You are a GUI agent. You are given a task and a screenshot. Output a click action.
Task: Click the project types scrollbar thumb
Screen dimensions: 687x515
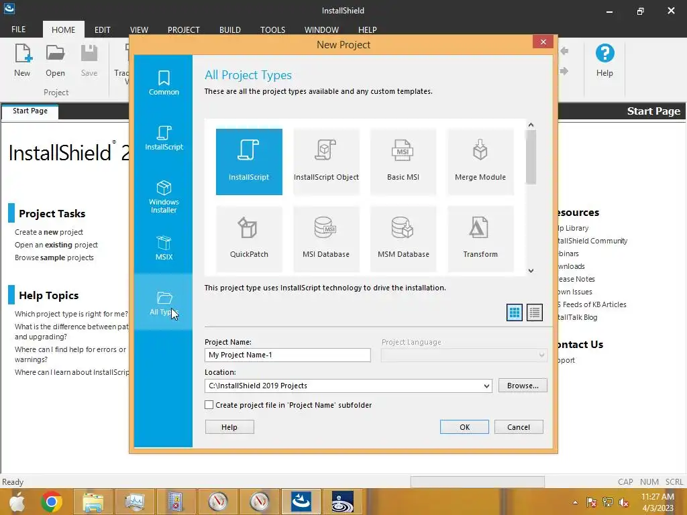[x=531, y=157]
